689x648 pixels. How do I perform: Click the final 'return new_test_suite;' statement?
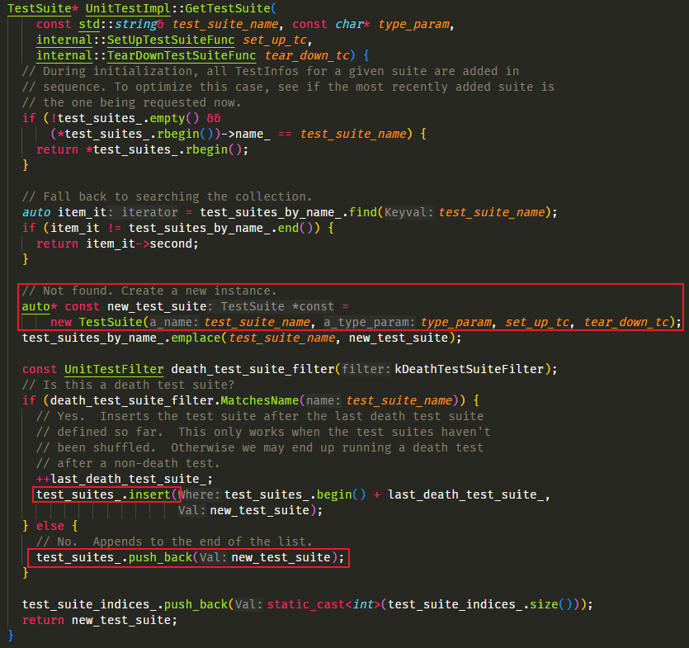100,620
